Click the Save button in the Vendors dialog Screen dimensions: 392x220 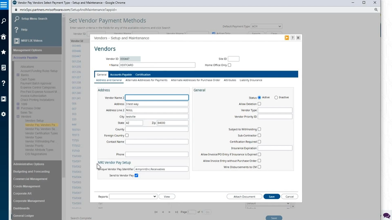tap(272, 197)
